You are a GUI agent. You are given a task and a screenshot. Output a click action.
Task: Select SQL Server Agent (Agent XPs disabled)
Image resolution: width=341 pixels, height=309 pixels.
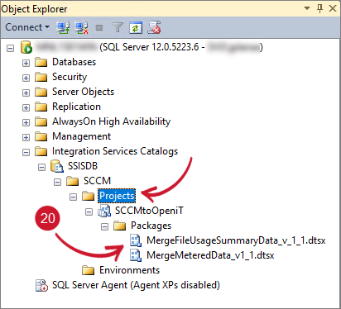[x=136, y=285]
